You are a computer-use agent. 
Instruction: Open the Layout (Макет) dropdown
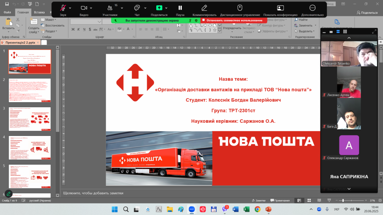(x=49, y=19)
